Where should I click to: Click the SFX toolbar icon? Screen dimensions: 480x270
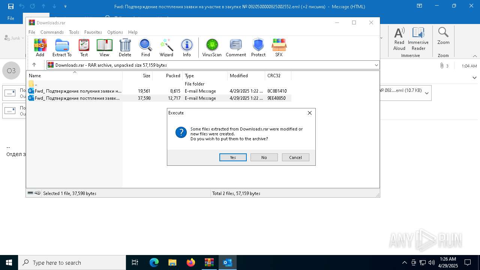[x=279, y=47]
